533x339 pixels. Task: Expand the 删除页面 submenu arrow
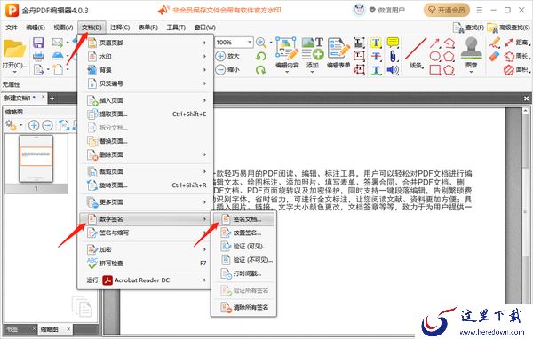click(204, 154)
